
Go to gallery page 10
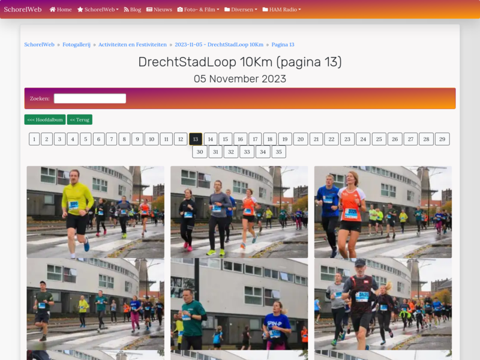[x=152, y=139]
